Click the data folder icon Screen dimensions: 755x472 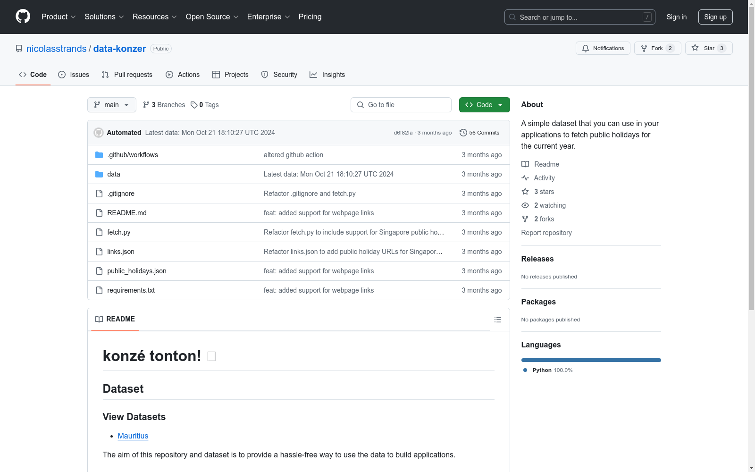99,174
